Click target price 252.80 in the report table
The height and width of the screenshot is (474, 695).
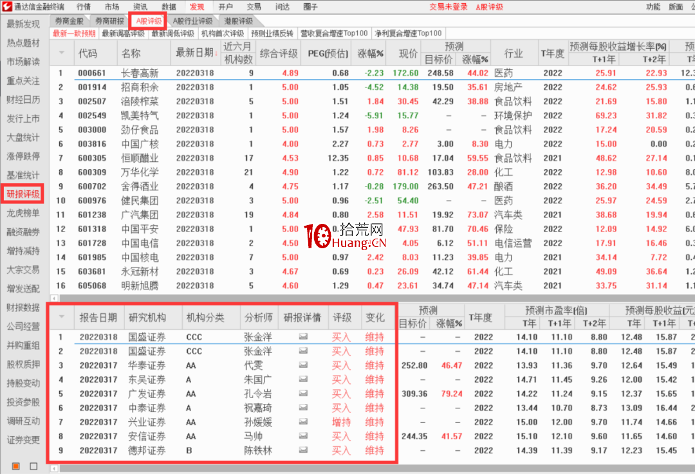(x=414, y=365)
